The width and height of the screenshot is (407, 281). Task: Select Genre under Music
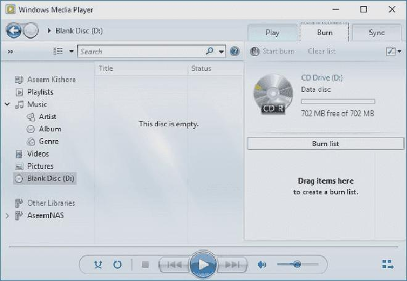tap(49, 141)
